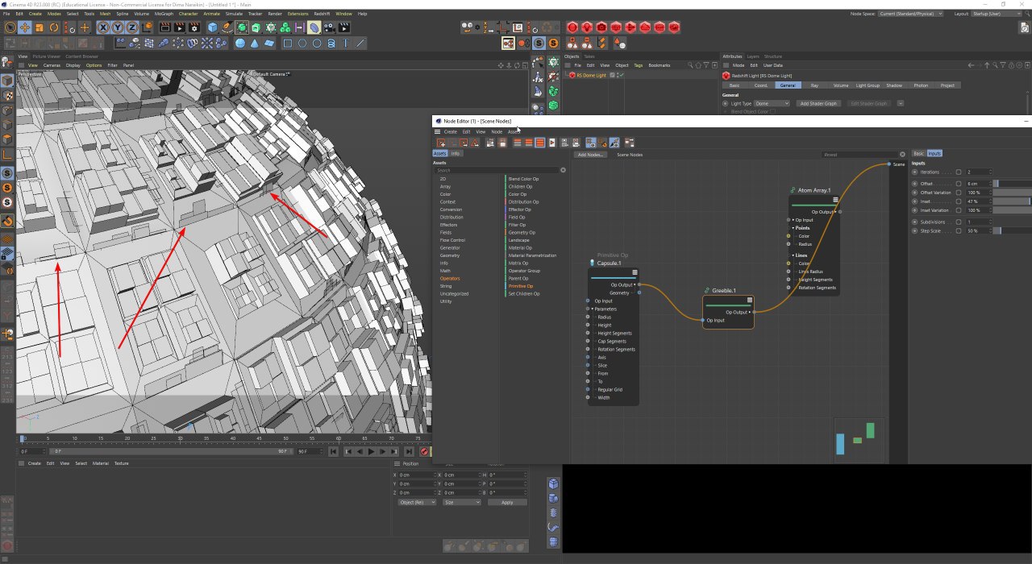Click the Objects panel search magnifier icon
Viewport: 1032px width, 564px height.
point(690,65)
